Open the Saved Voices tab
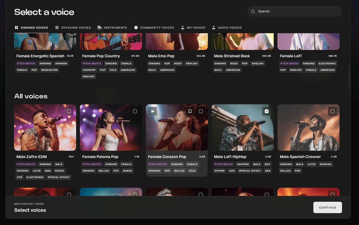The width and height of the screenshot is (359, 225). (227, 27)
